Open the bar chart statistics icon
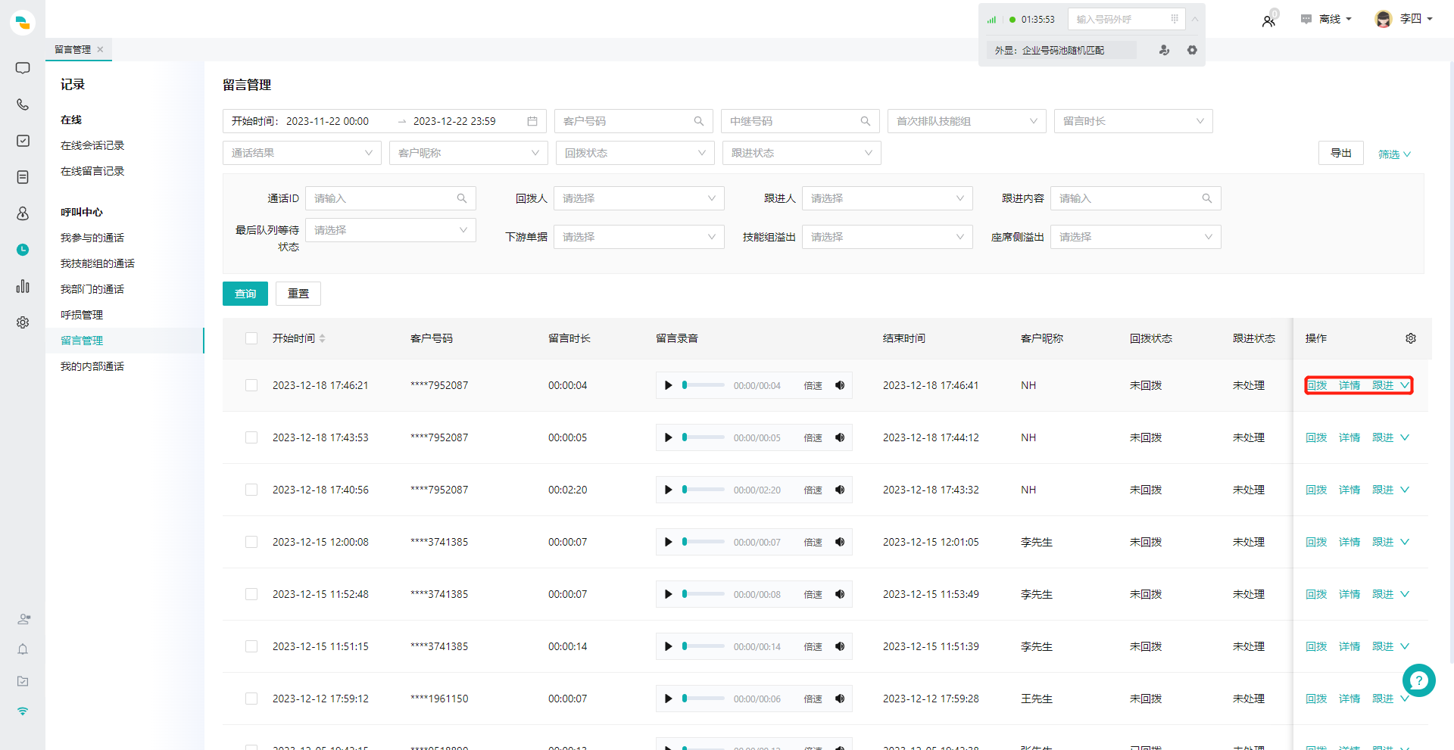The height and width of the screenshot is (750, 1454). coord(23,286)
